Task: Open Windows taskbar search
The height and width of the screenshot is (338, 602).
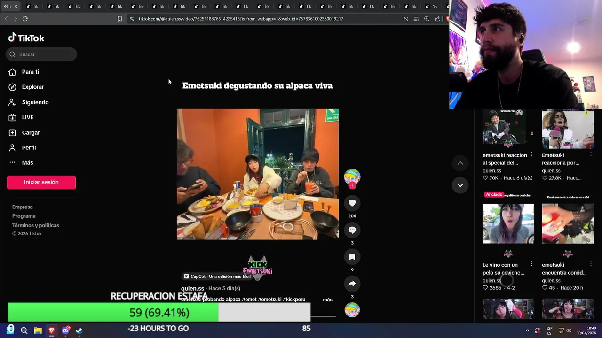Action: 24,330
